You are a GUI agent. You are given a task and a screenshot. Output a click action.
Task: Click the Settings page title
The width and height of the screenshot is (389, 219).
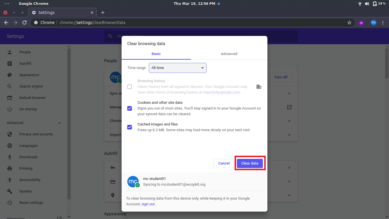point(15,36)
